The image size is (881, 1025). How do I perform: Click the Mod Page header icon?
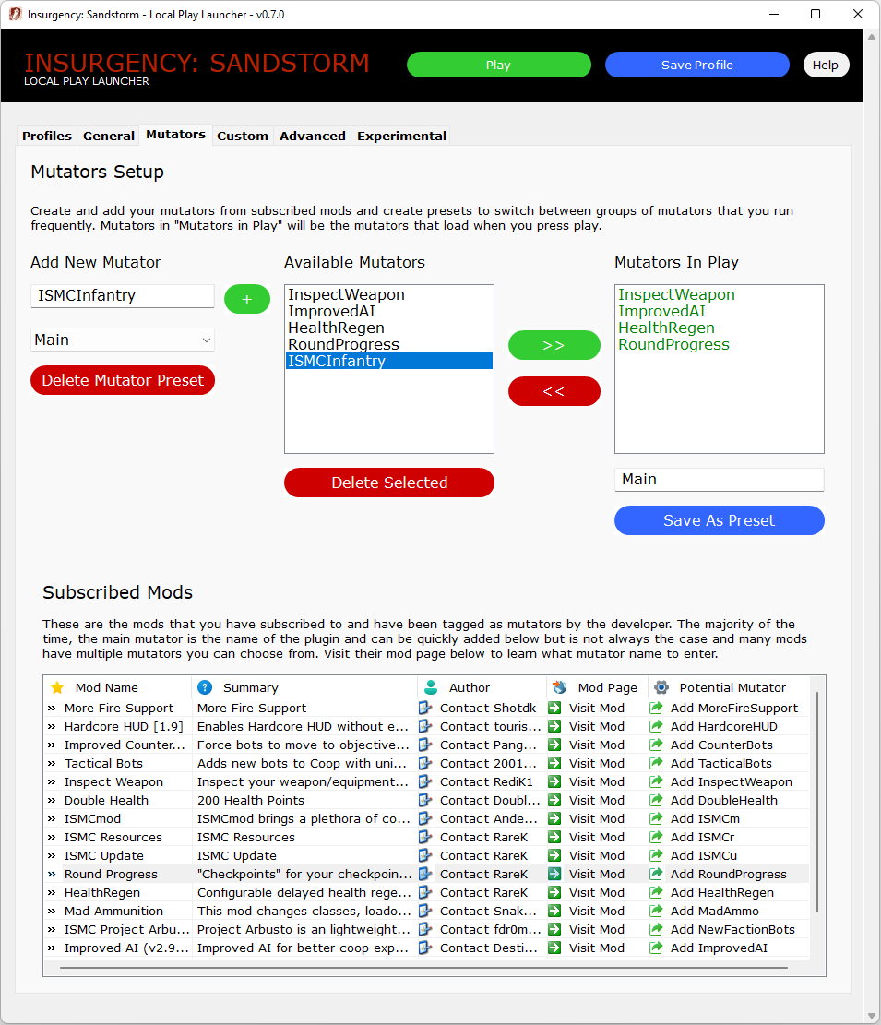[x=559, y=687]
